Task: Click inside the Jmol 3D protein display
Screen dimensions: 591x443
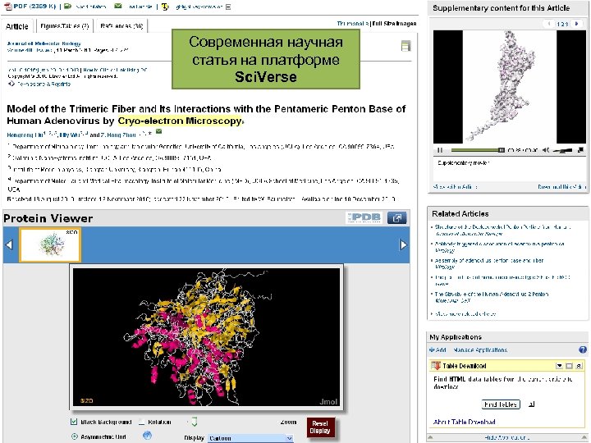Action: click(207, 337)
